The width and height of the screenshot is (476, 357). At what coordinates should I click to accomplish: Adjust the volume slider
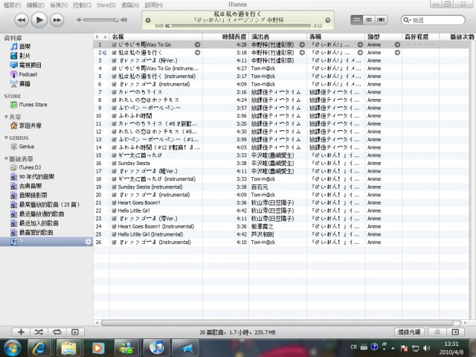101,20
